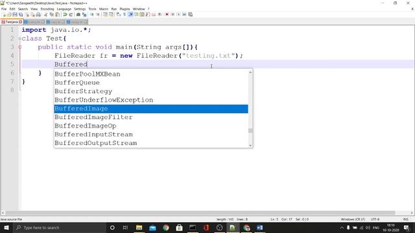This screenshot has width=415, height=233.
Task: Open Word from the taskbar
Action: tap(259, 227)
